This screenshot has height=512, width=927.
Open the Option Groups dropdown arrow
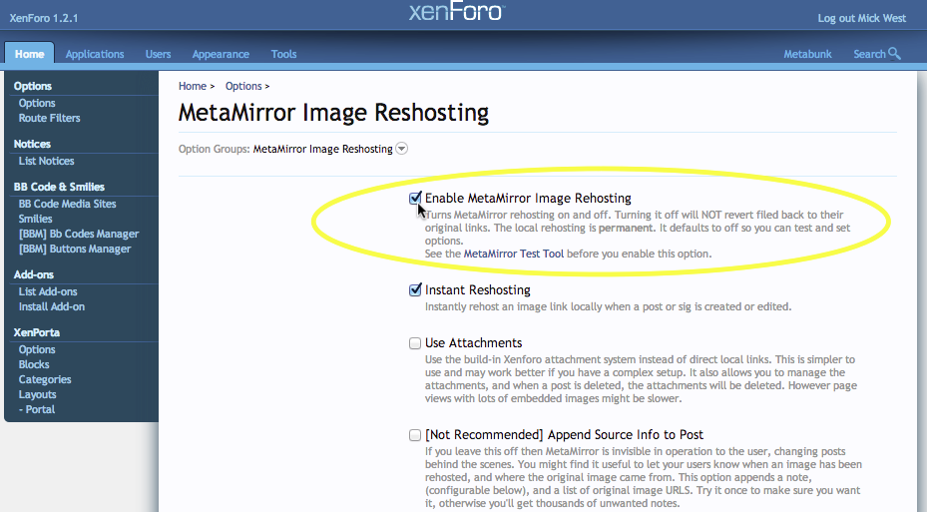(x=401, y=149)
